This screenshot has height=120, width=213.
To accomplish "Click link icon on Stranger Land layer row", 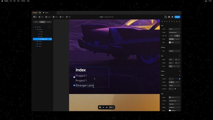I will [51, 39].
